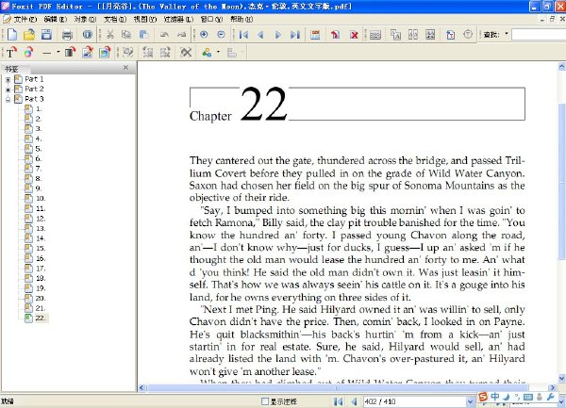The image size is (566, 408).
Task: Select bookmark 10. in the tree
Action: point(40,198)
